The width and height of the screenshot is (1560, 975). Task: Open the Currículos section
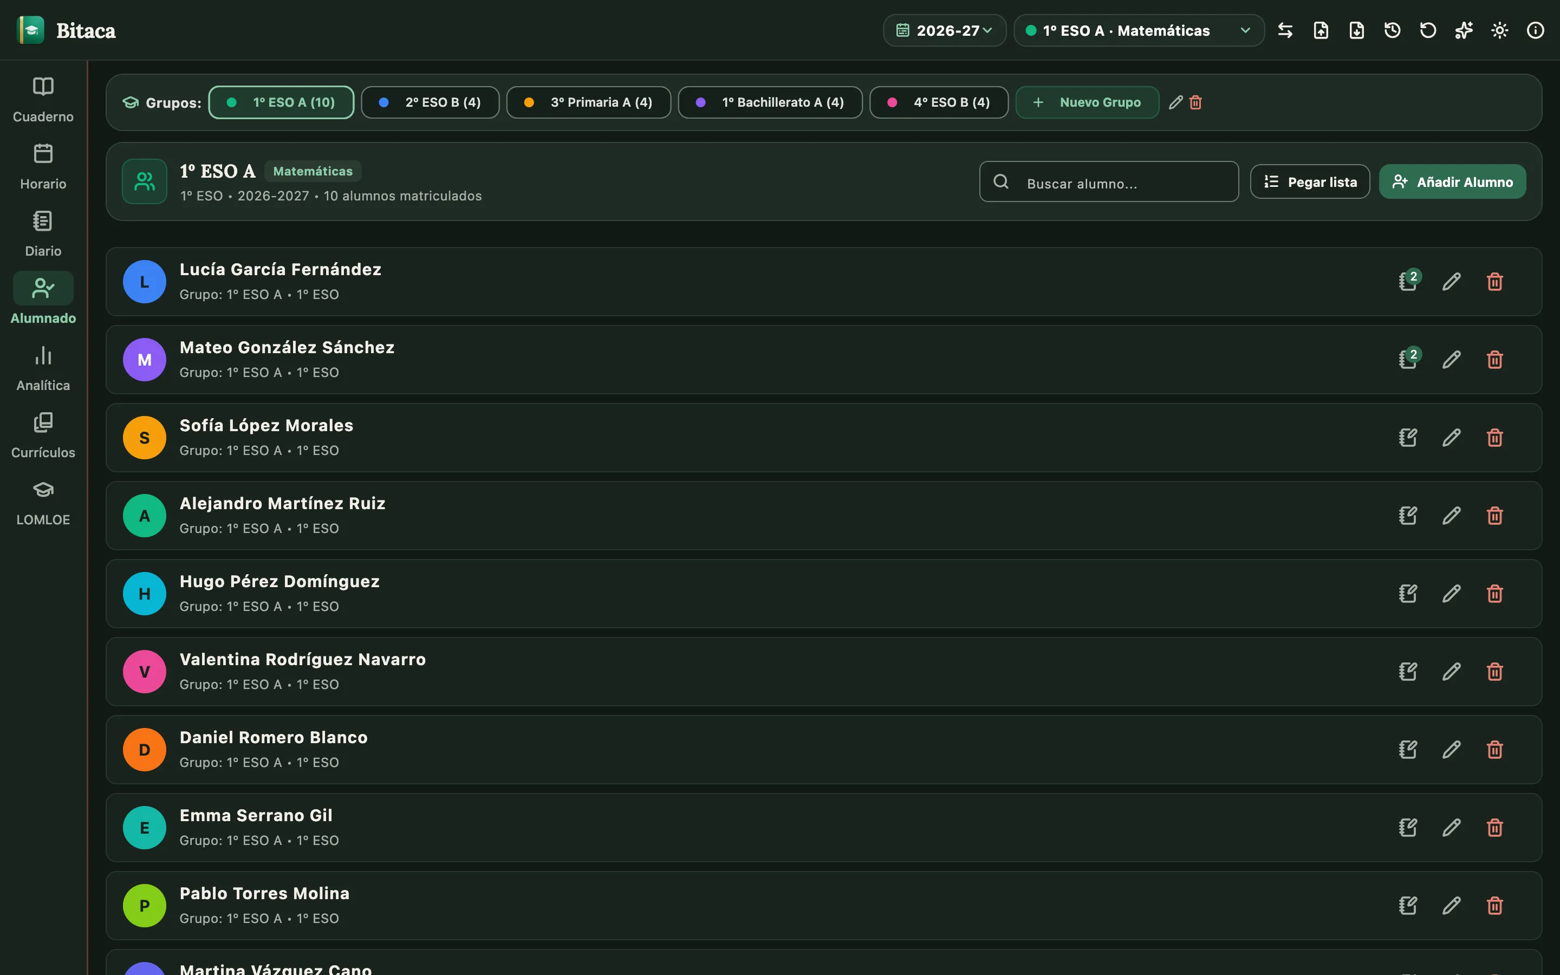43,435
